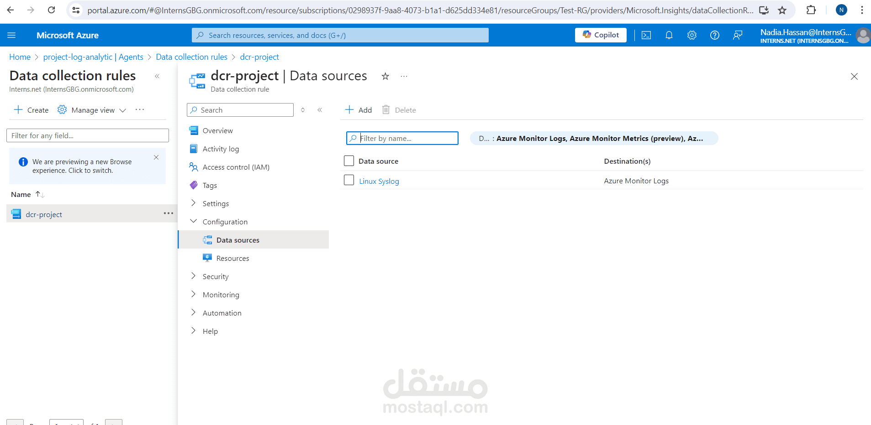
Task: Expand the Help group
Action: 210,331
